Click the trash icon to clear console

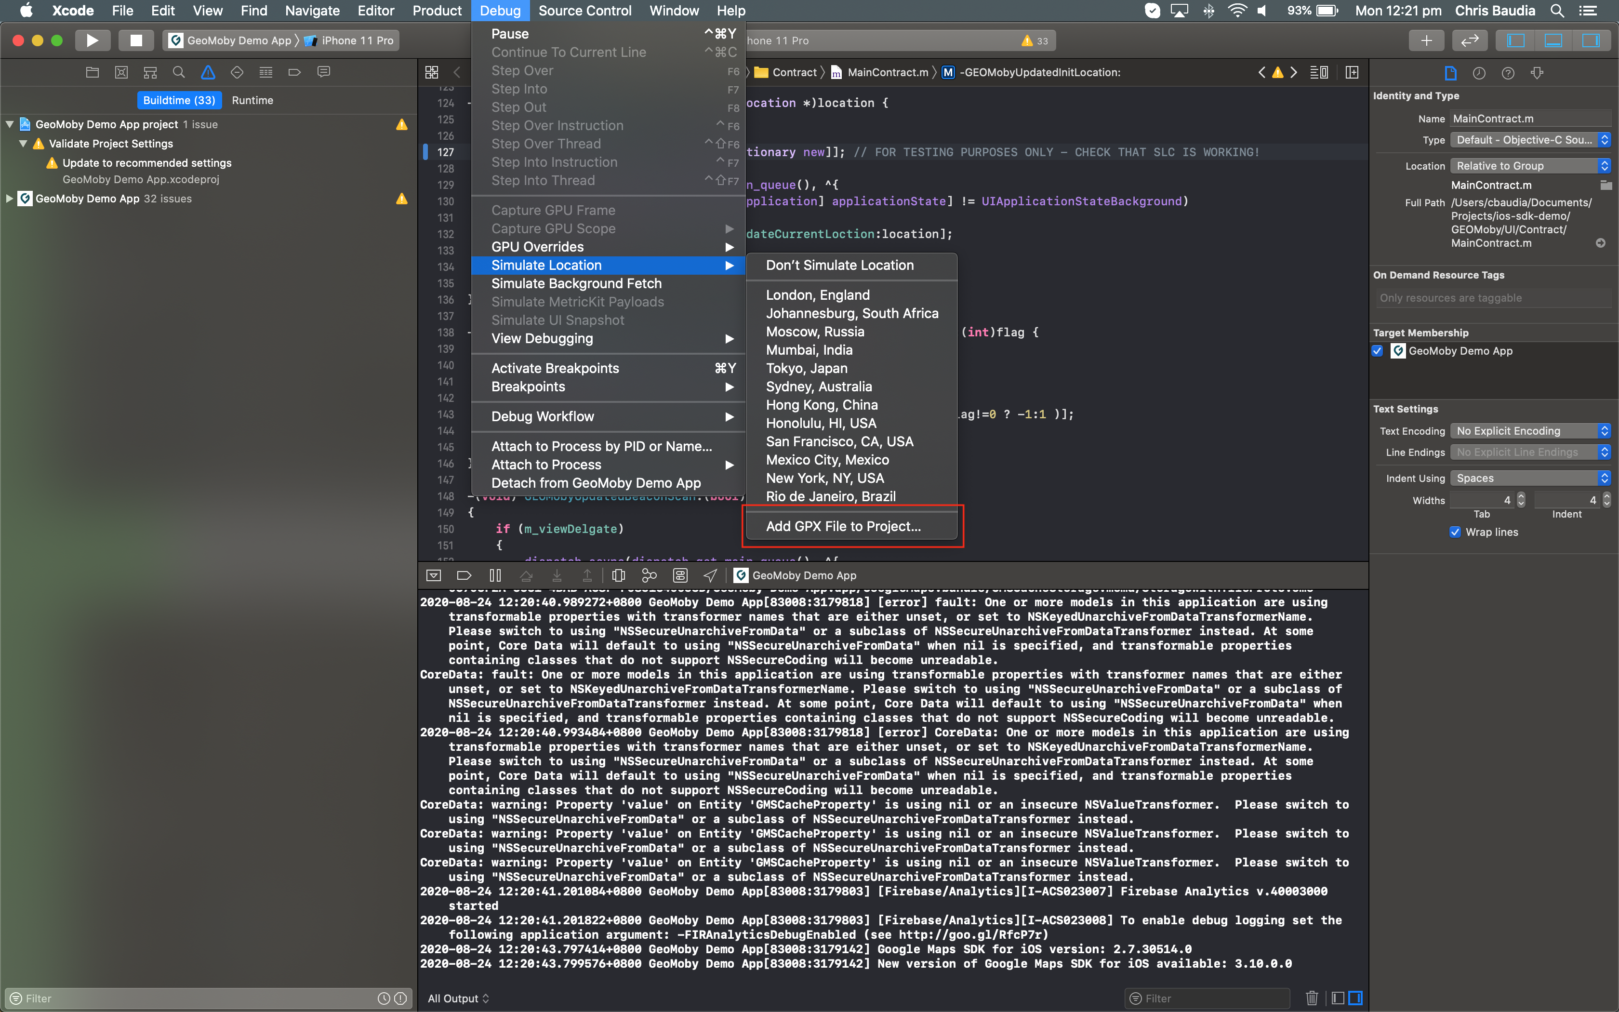1312,998
